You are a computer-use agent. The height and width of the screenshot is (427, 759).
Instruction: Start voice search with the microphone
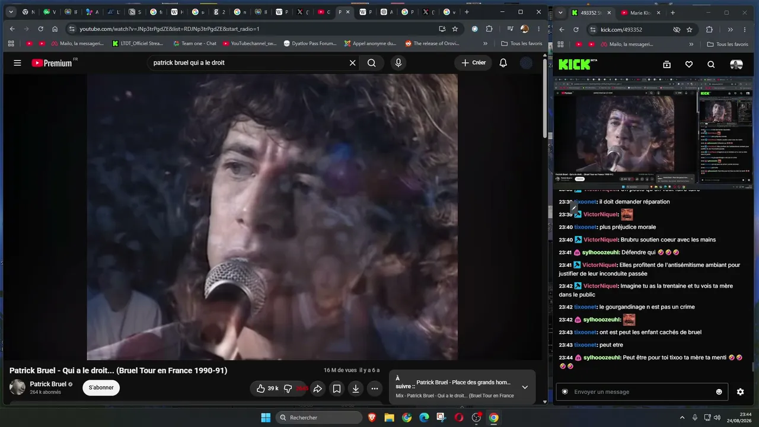[x=398, y=63]
